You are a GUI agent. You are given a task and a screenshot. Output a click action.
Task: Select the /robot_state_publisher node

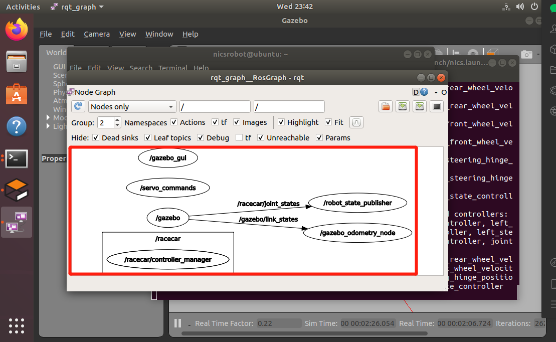tap(357, 203)
